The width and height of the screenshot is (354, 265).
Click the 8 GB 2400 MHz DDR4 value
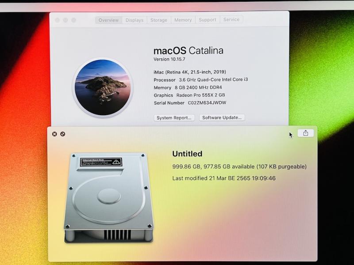coord(198,87)
